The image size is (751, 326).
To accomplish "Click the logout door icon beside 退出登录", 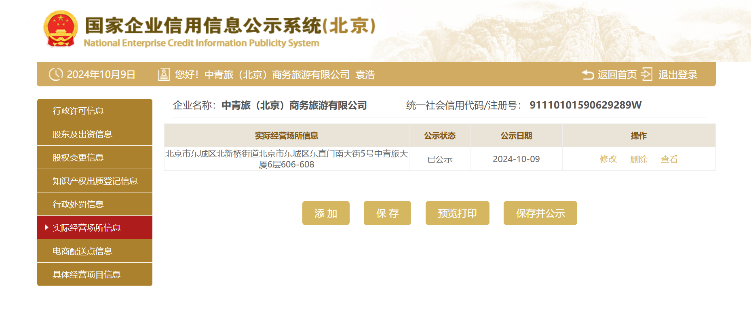I will pyautogui.click(x=646, y=74).
